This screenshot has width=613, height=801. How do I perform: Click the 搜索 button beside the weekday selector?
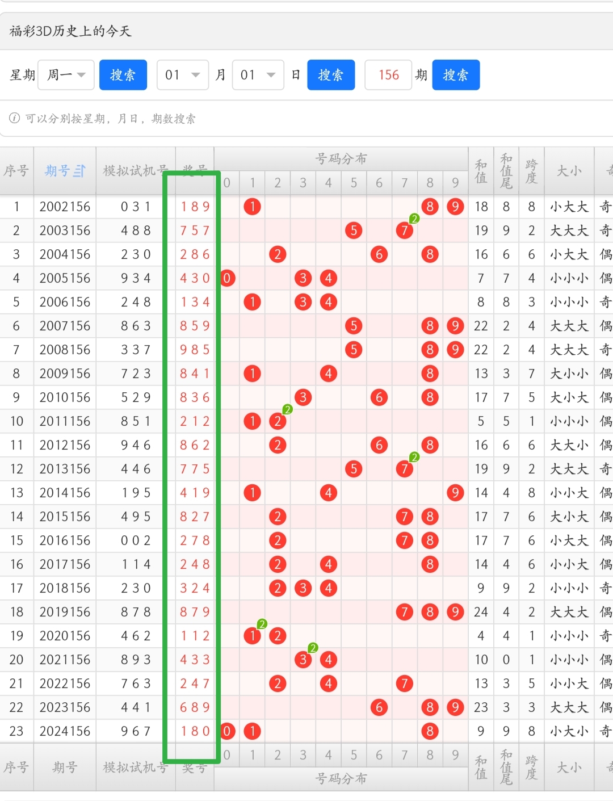[x=123, y=75]
